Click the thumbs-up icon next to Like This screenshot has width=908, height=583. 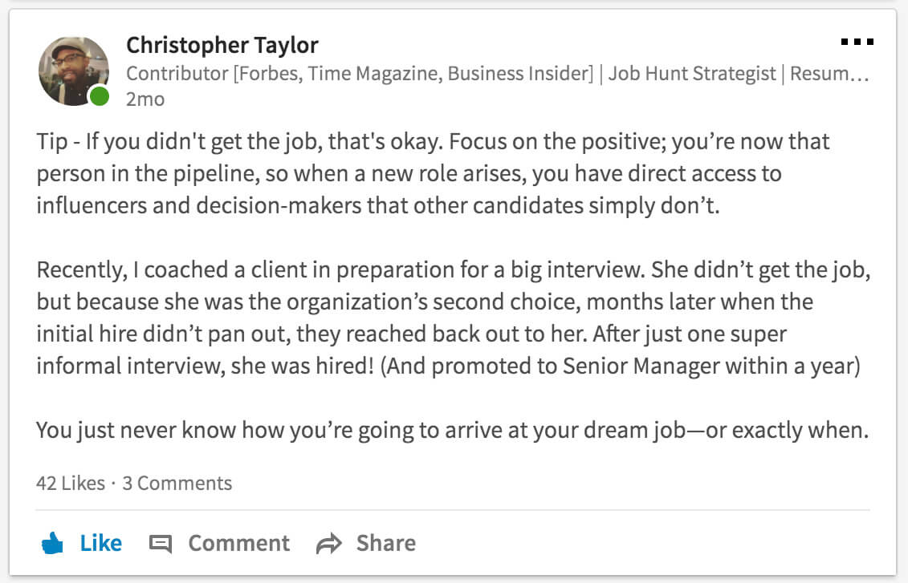[53, 543]
